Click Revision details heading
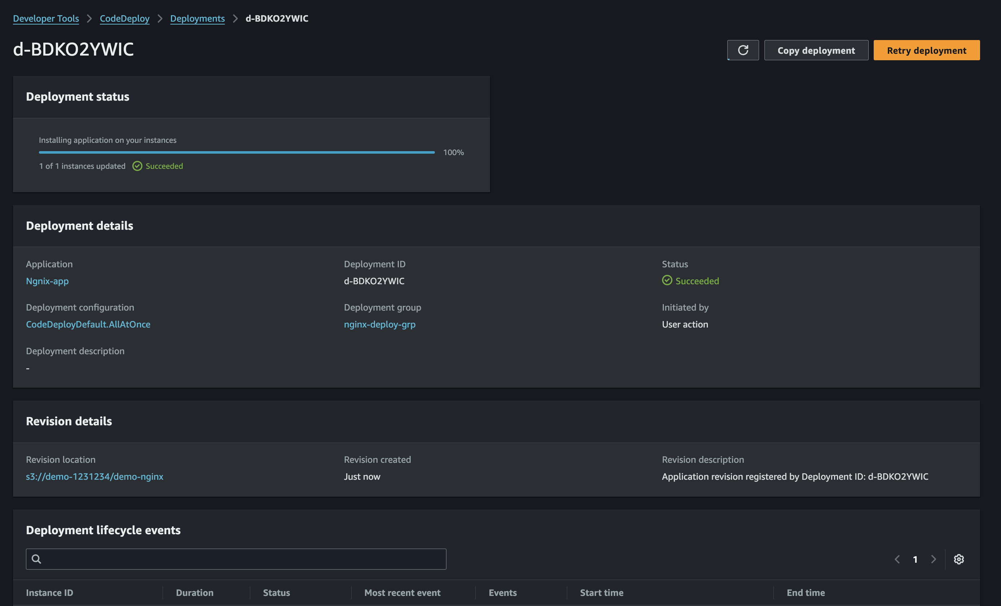Screen dimensions: 1001x606 (69, 421)
